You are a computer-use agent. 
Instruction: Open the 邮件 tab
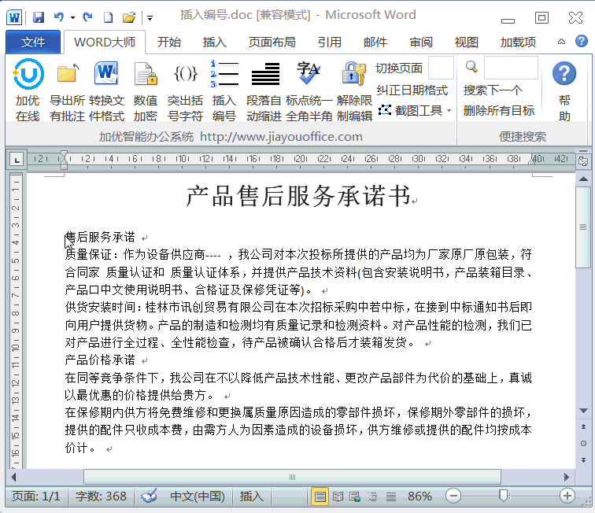pos(375,42)
